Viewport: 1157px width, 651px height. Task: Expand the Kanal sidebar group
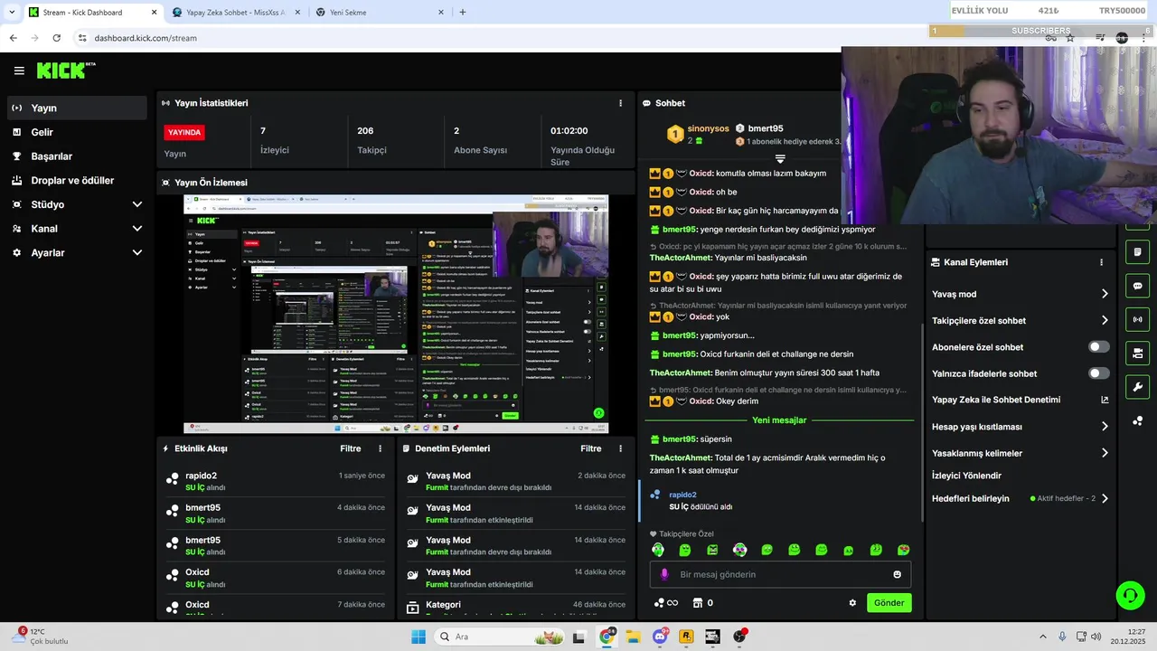point(77,229)
